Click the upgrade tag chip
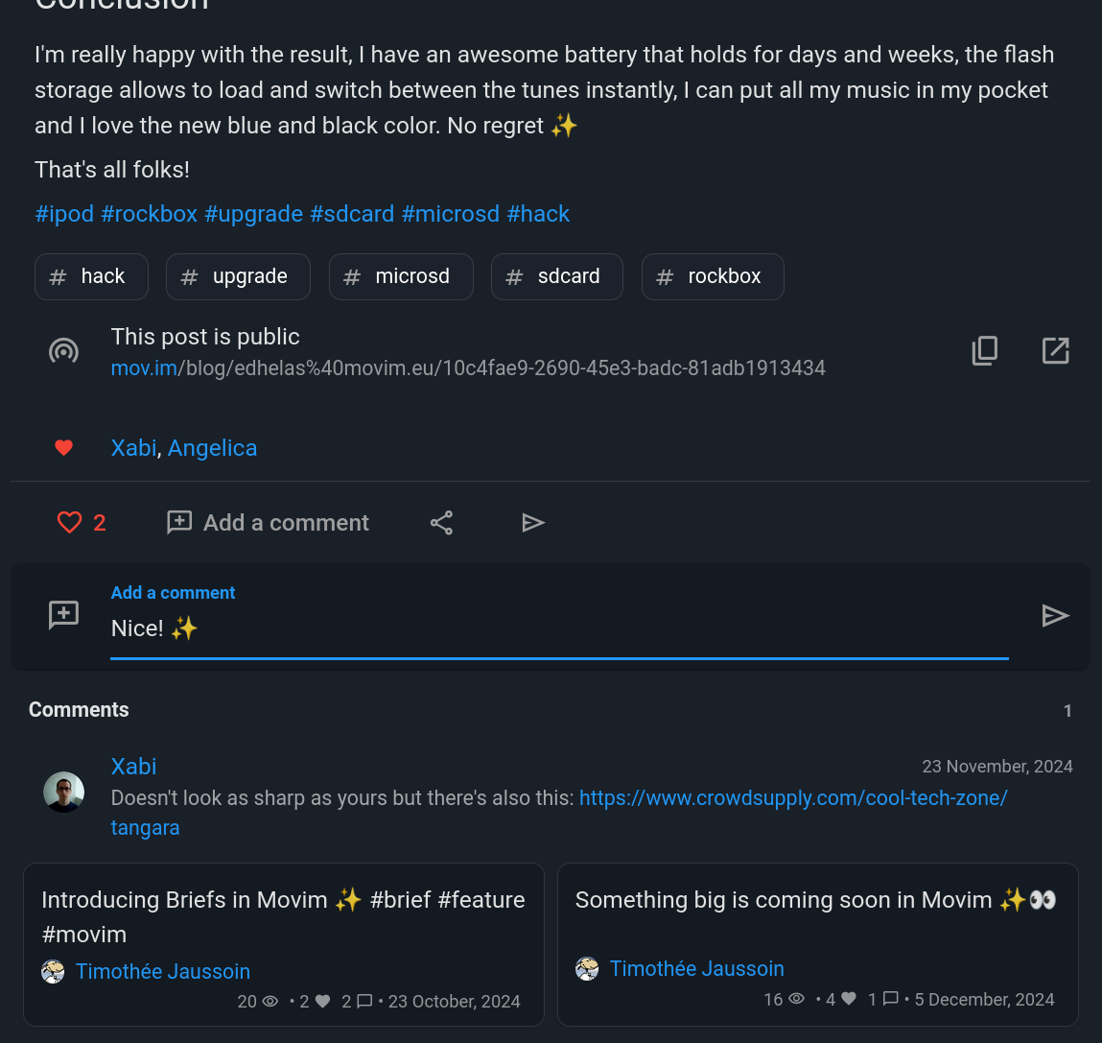The image size is (1102, 1043). coord(238,276)
